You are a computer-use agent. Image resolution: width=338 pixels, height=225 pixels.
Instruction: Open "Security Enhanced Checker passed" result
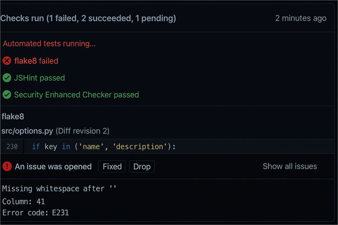76,94
